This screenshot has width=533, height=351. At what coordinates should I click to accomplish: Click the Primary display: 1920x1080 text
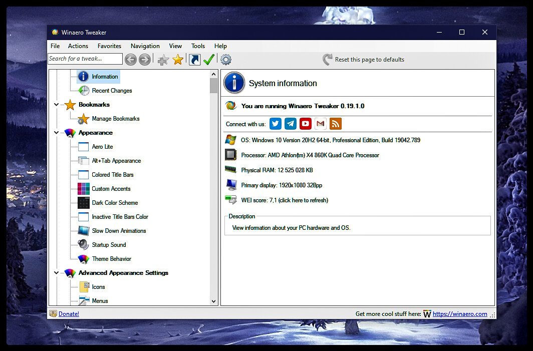point(282,185)
